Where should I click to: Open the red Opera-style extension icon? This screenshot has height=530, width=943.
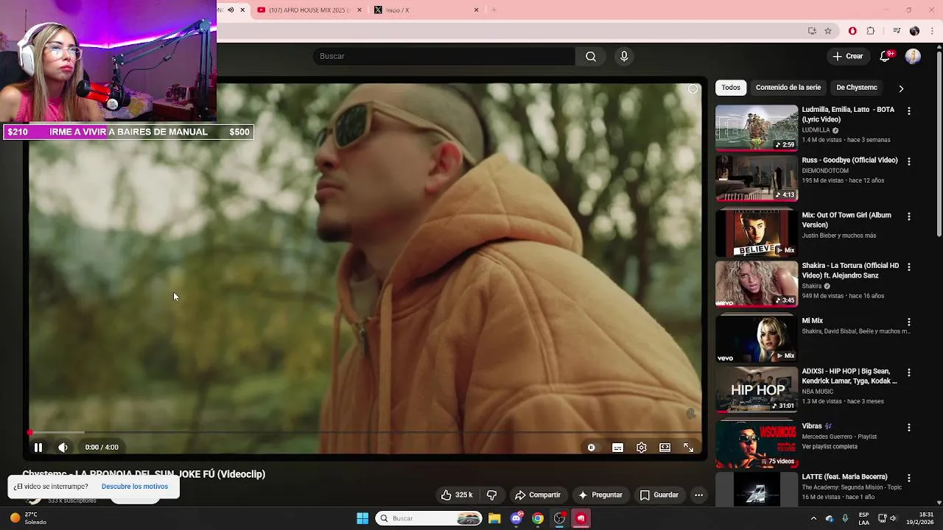pos(852,31)
